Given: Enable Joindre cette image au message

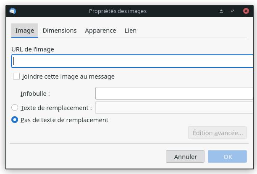Looking at the screenshot, I should [16, 76].
